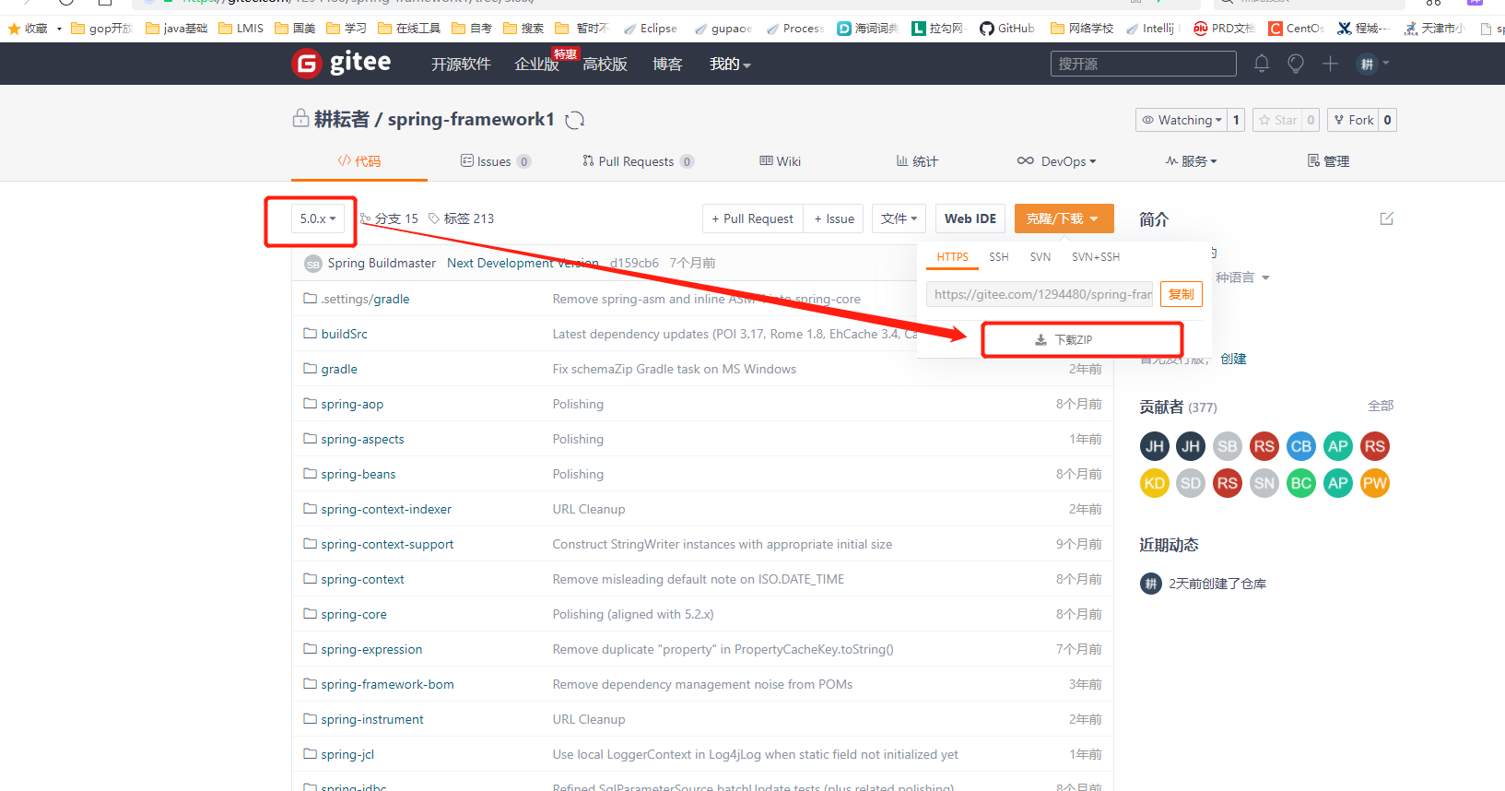Open the spring-instrument folder
Screen dimensions: 1505x791
[372, 719]
